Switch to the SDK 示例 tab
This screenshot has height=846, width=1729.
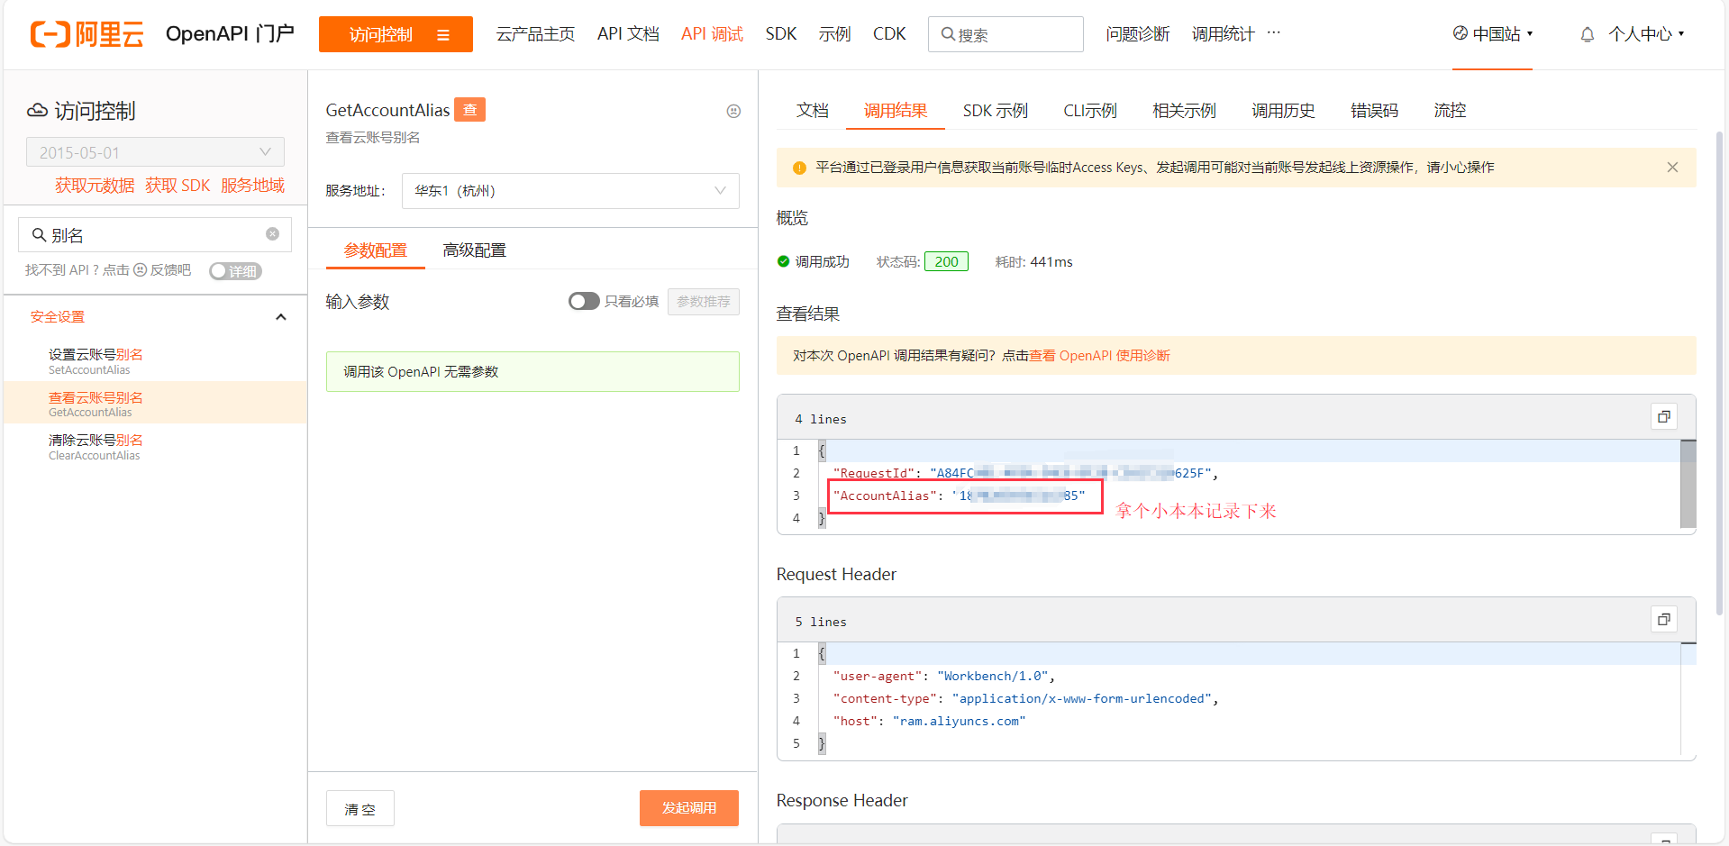(995, 111)
